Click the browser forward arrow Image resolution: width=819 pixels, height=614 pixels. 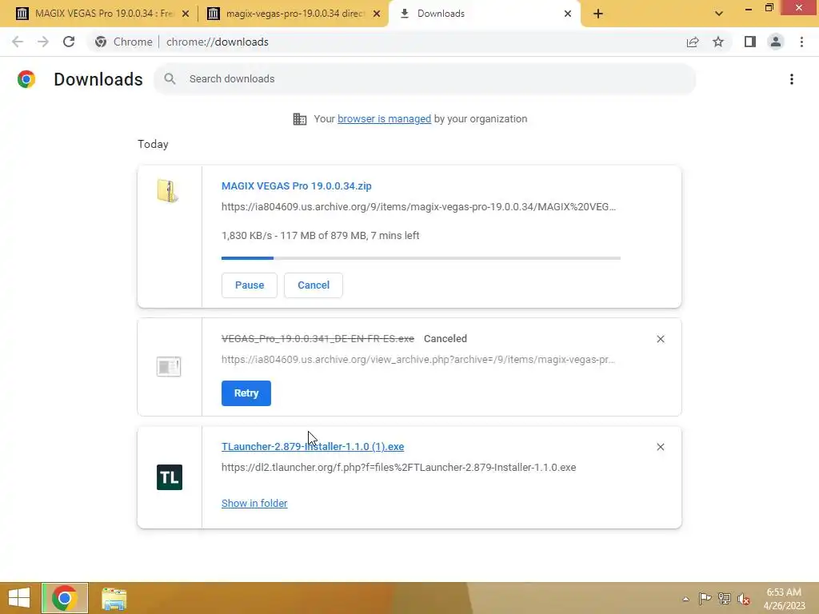click(x=43, y=42)
